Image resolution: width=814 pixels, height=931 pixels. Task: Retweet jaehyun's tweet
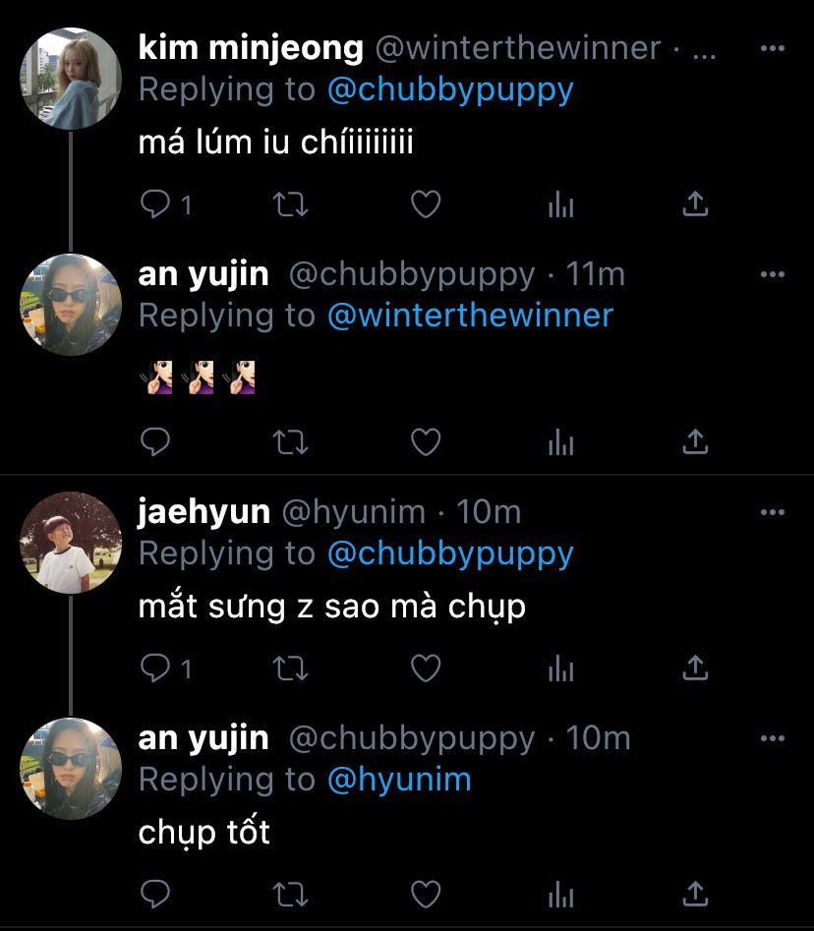[x=290, y=668]
